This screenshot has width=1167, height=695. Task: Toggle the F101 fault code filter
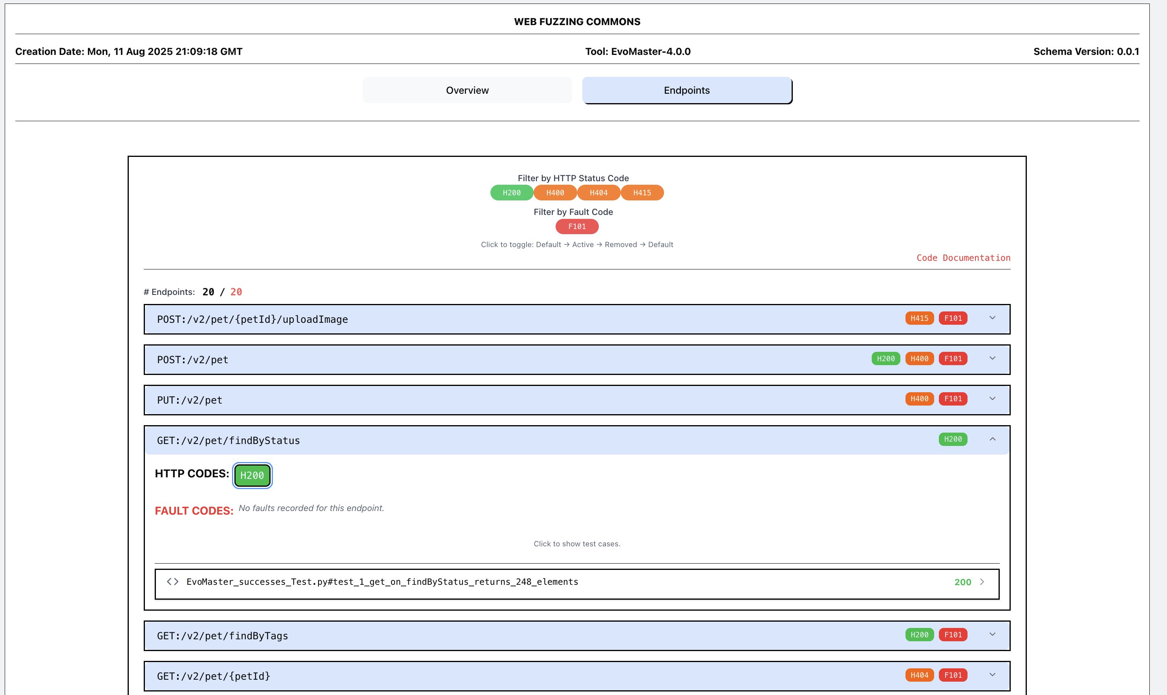(x=577, y=227)
